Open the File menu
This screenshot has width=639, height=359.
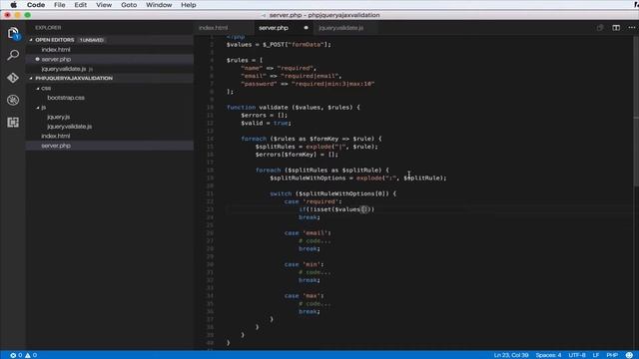(x=60, y=5)
